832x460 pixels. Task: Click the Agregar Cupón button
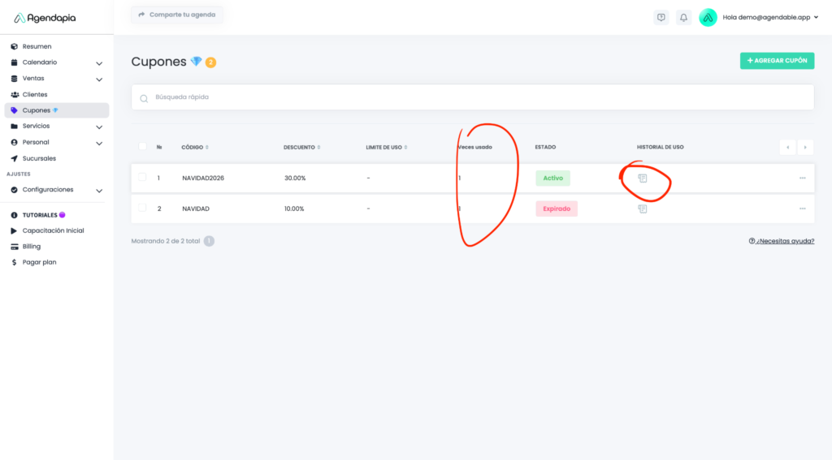pyautogui.click(x=777, y=61)
